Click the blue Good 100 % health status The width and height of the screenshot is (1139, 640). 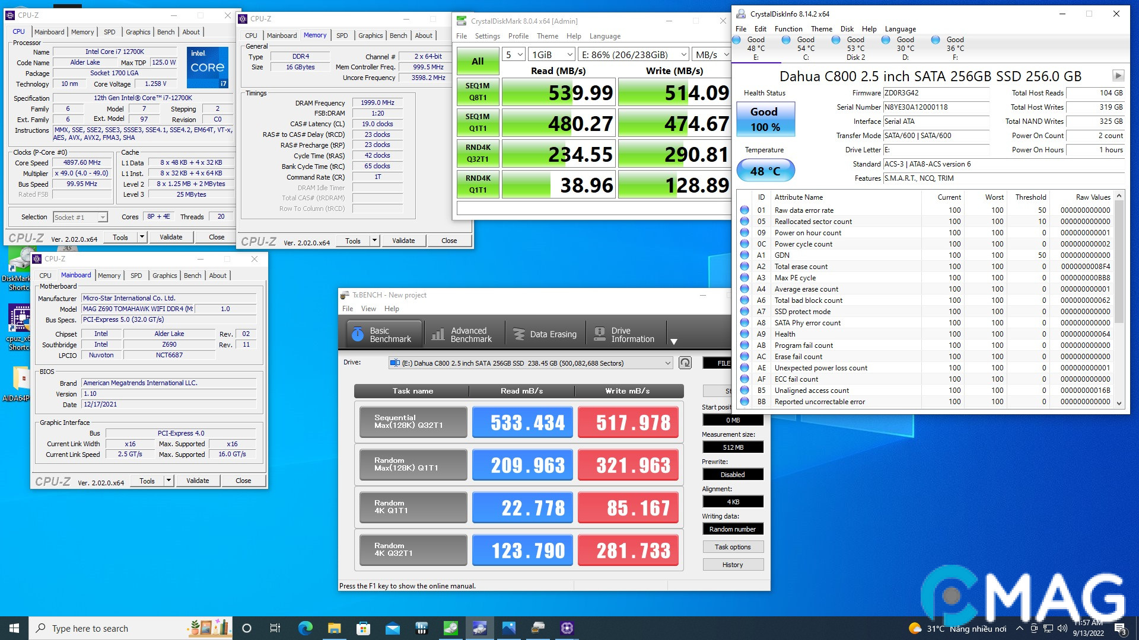coord(765,119)
